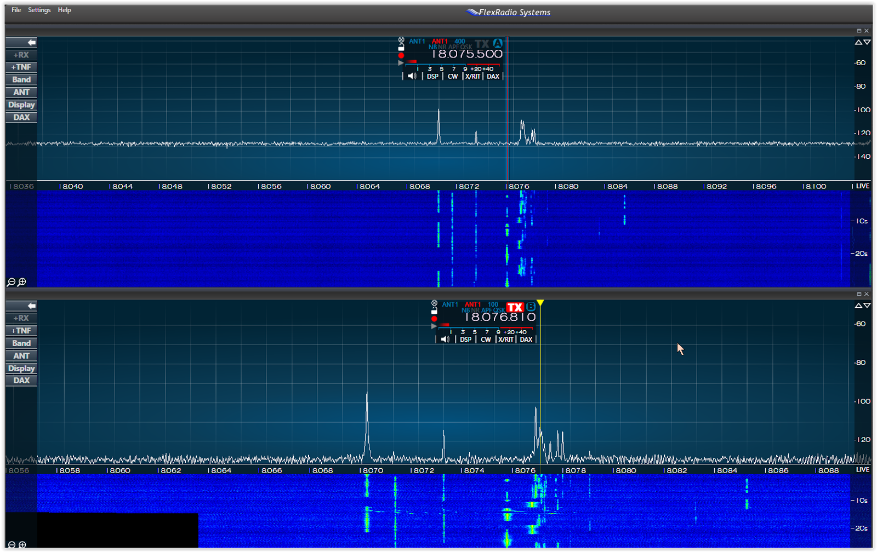Viewport: 877px width, 552px height.
Task: Open the Band selector on the upper panadapter
Action: 21,79
